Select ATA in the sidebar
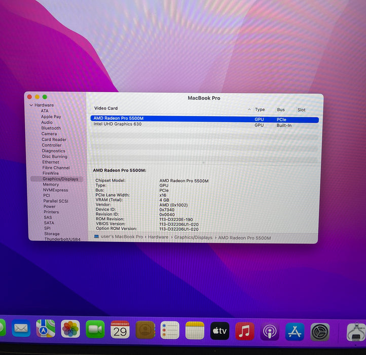The image size is (366, 355). (45, 111)
